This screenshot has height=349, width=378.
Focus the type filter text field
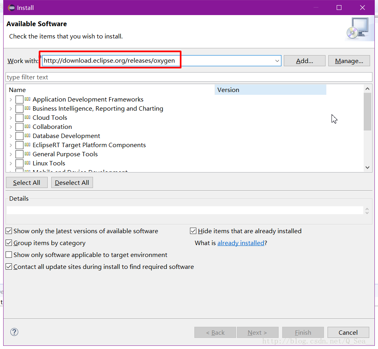coord(189,77)
